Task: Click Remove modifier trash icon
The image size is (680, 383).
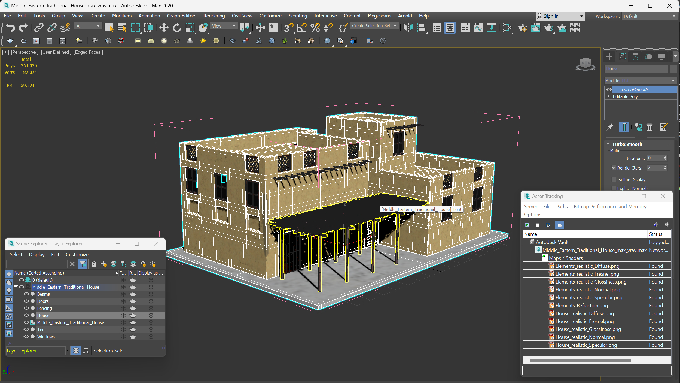Action: click(x=649, y=127)
